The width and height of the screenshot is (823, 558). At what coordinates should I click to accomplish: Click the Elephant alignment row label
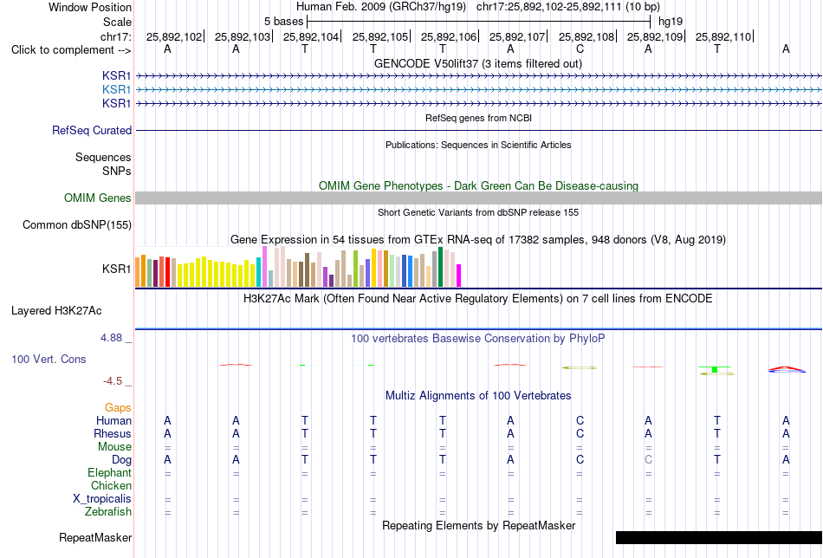point(110,473)
